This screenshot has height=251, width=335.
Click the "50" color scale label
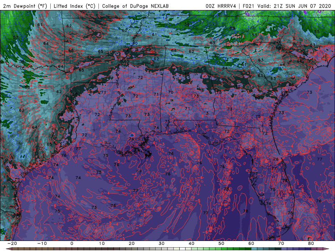pos(222,243)
